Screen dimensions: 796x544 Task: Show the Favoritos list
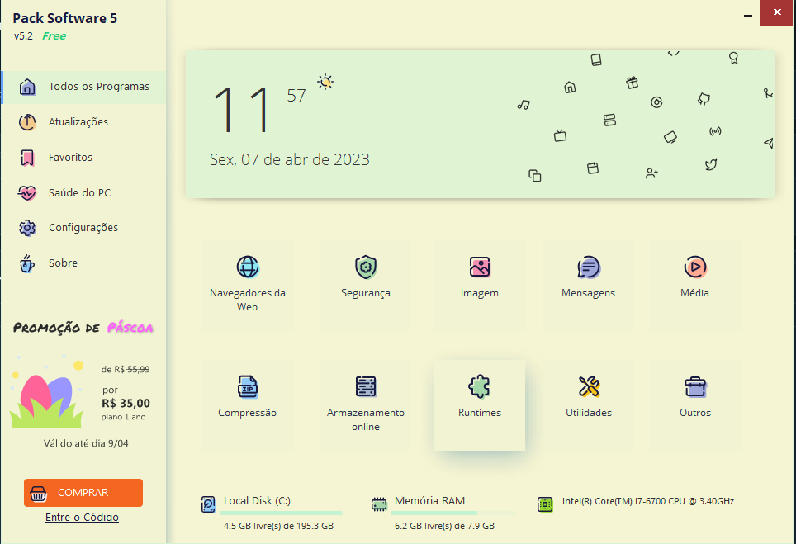[x=83, y=158]
